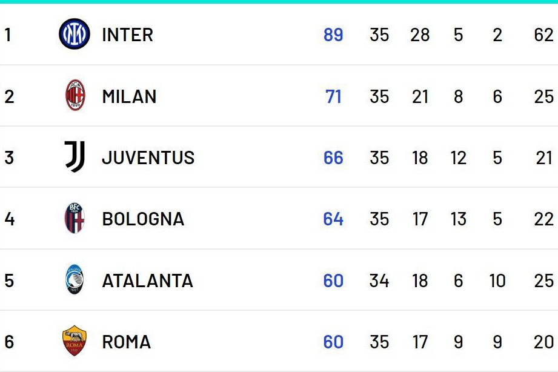Click the Atalanta club crest
Image resolution: width=558 pixels, height=372 pixels.
(x=75, y=280)
